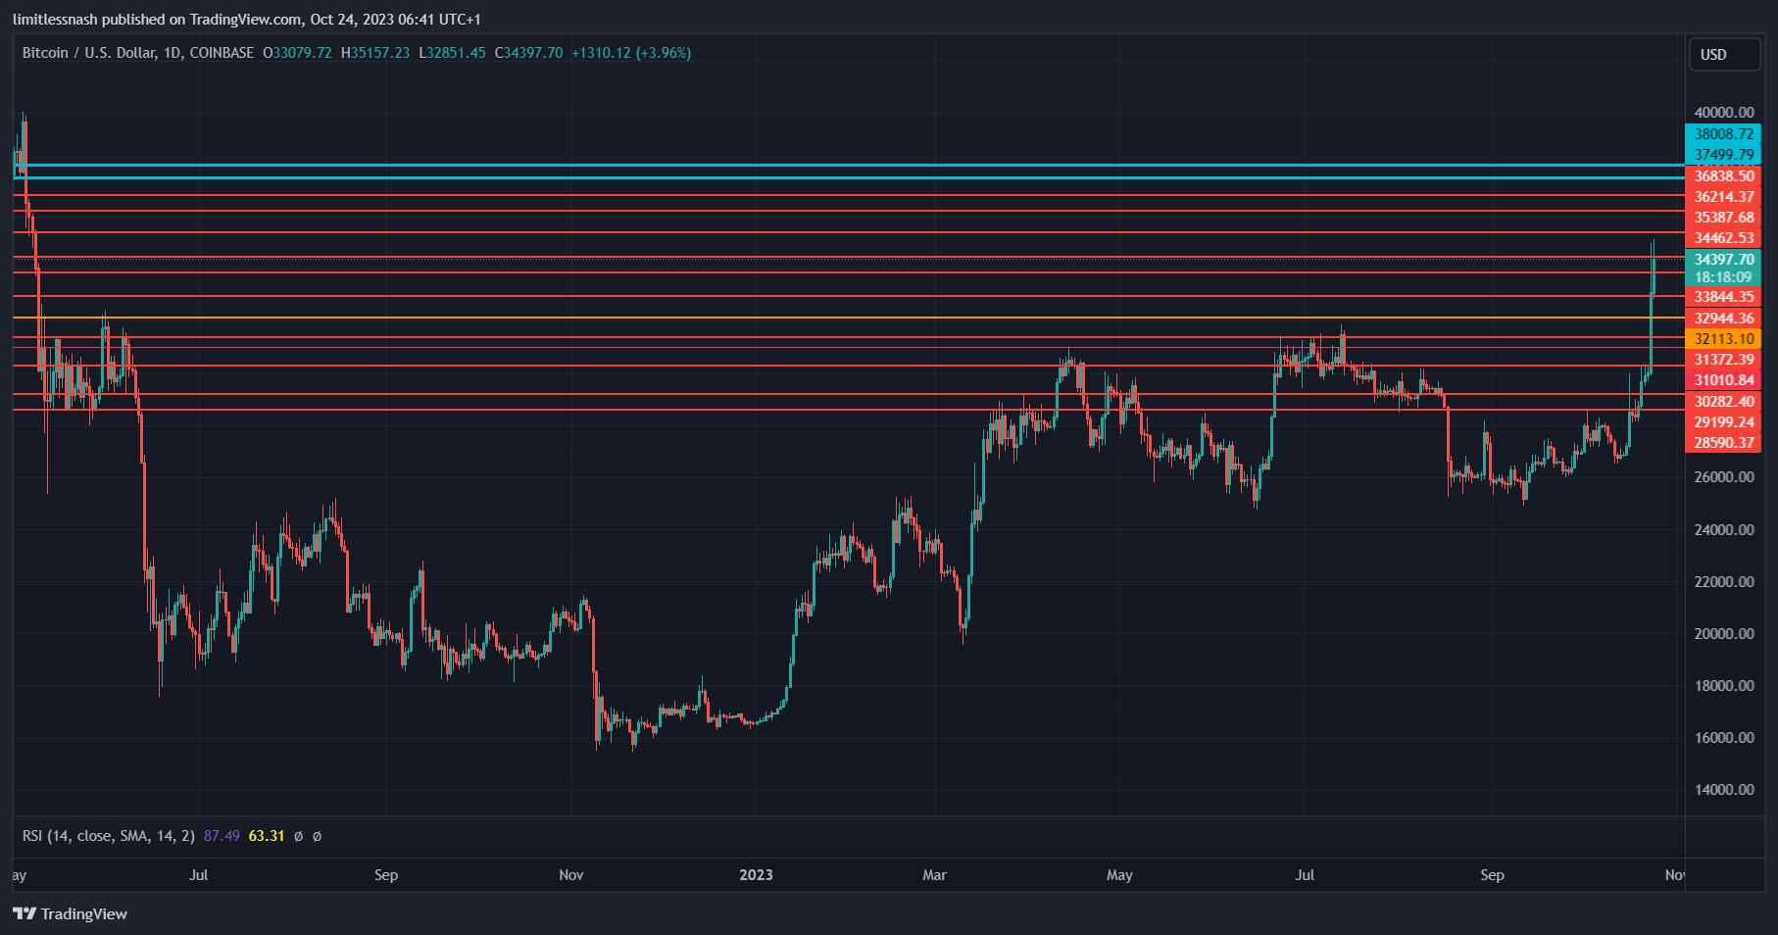Click the 16000.00 price axis label
The width and height of the screenshot is (1778, 935).
(x=1724, y=738)
